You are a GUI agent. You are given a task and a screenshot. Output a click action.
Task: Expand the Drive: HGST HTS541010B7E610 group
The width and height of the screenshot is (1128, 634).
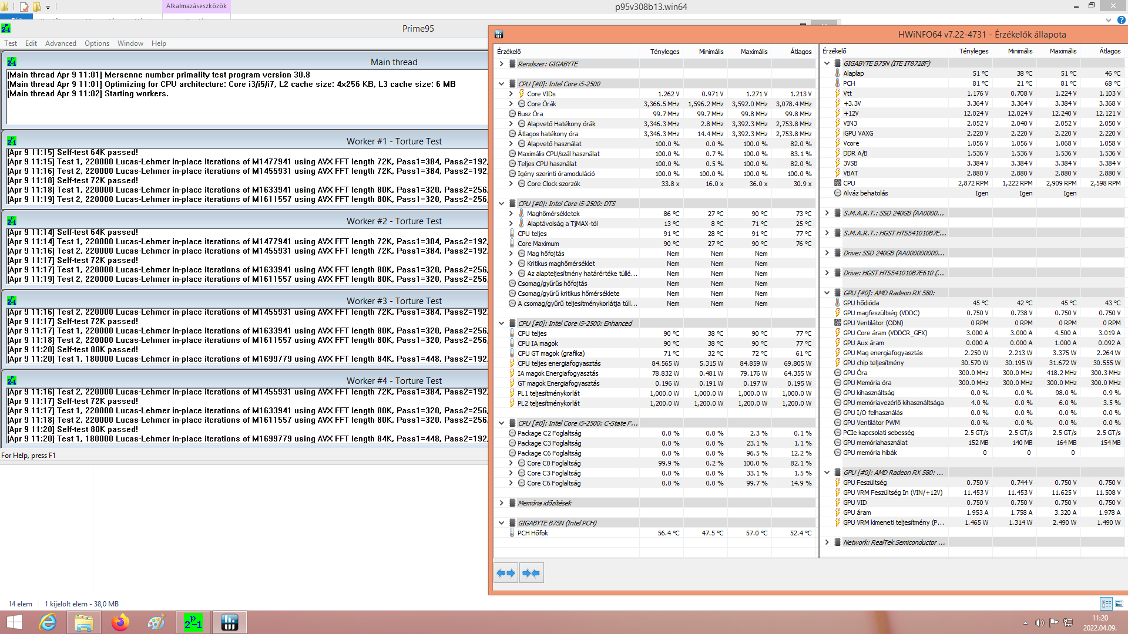827,273
